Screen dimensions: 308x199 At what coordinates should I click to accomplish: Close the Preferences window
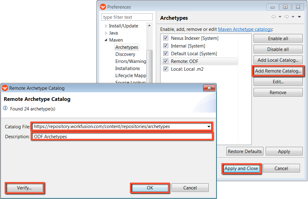tap(298, 7)
